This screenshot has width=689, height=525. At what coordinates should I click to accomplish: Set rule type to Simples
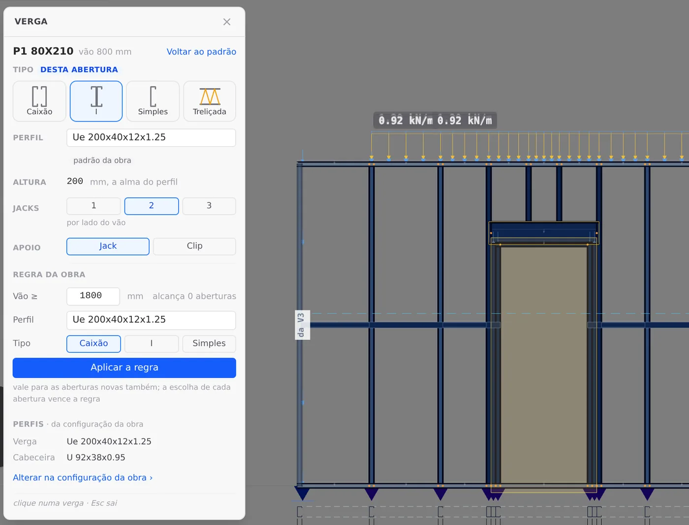point(209,344)
